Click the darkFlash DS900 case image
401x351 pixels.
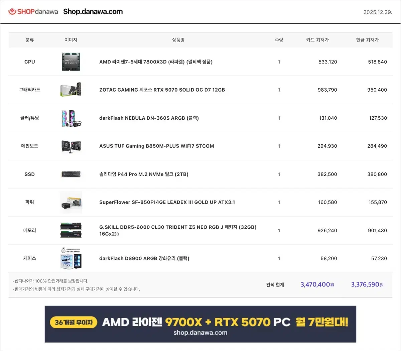71,258
